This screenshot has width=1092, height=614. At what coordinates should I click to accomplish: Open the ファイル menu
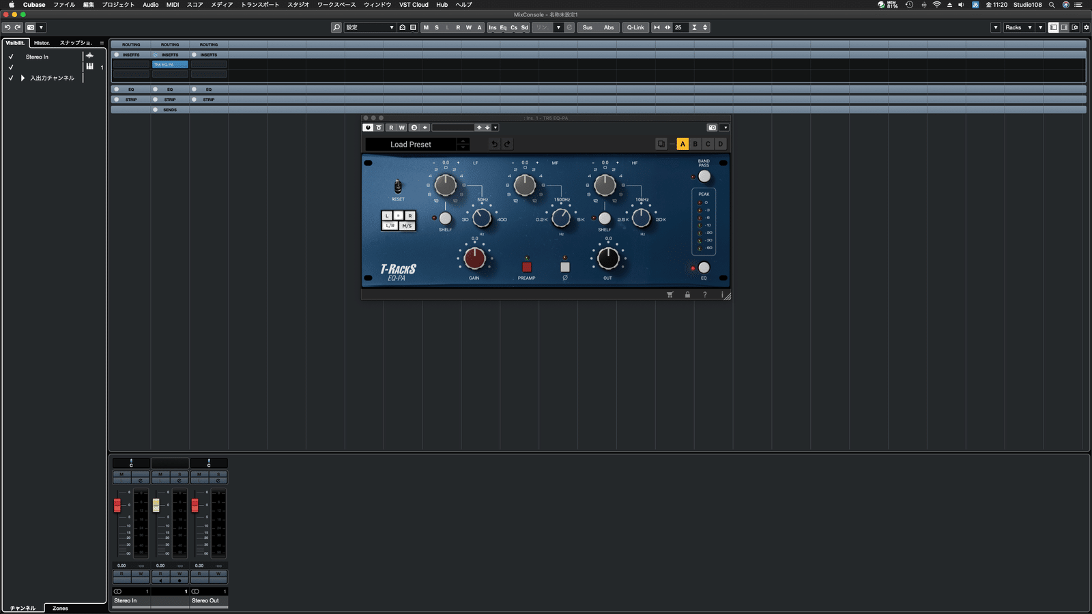64,5
